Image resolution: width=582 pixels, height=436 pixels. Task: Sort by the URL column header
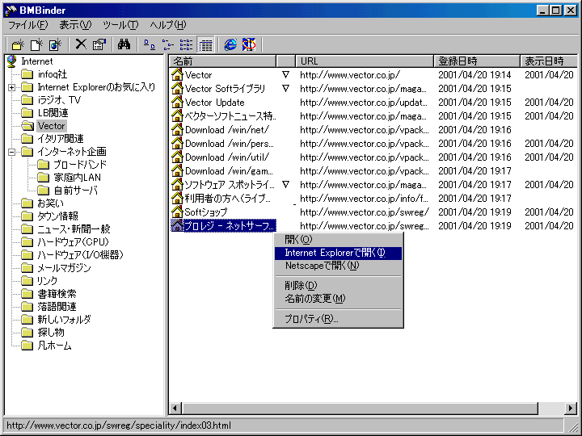pos(365,61)
